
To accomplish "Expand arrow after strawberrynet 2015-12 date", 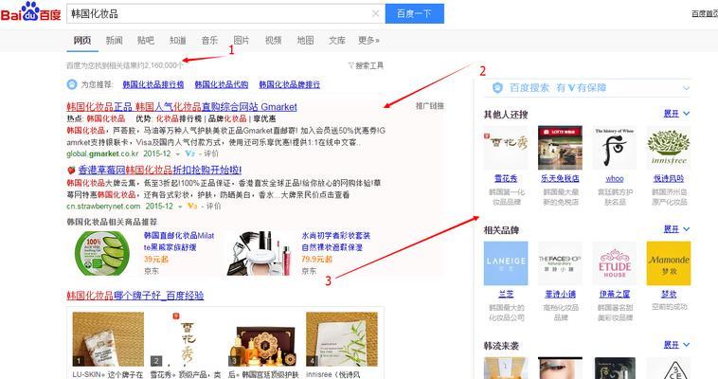I will point(180,207).
